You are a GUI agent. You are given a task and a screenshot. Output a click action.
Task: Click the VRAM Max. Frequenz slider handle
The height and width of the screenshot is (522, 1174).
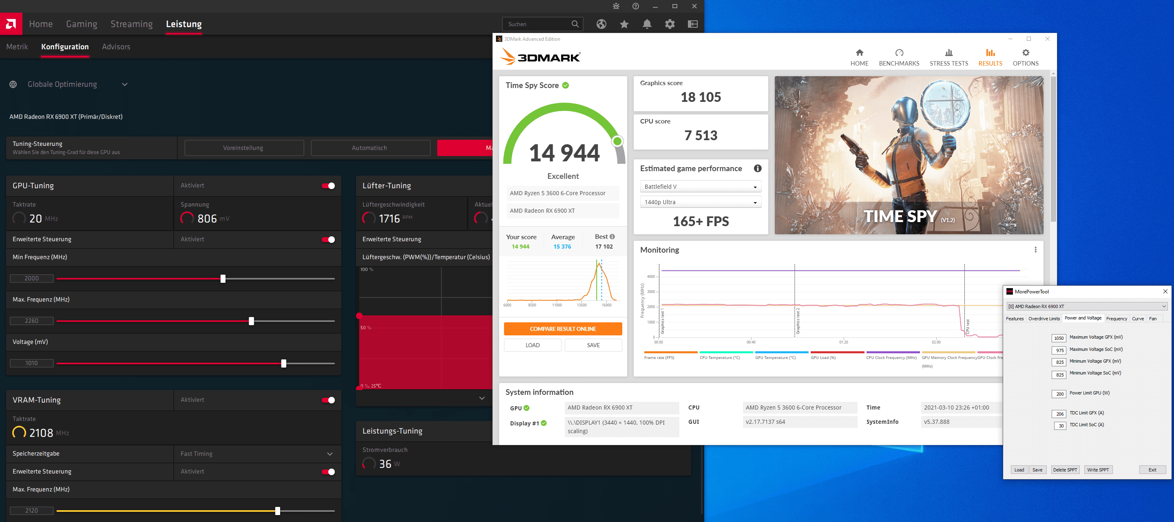278,511
